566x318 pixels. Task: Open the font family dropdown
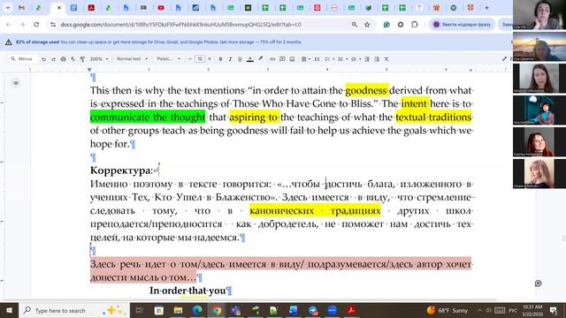(x=168, y=59)
